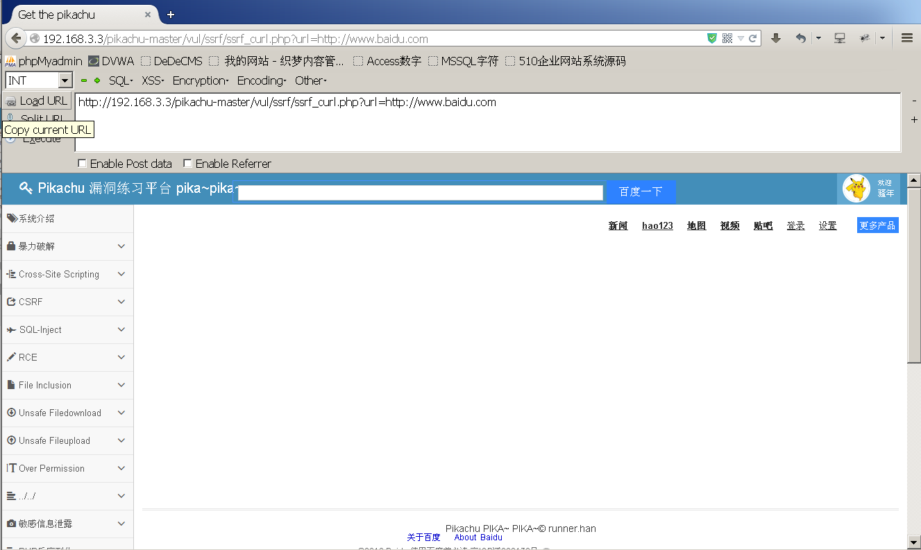Open the About Baidu footer link

coord(478,538)
